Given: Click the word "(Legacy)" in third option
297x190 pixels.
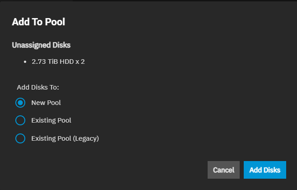Looking at the screenshot, I should click(86, 138).
